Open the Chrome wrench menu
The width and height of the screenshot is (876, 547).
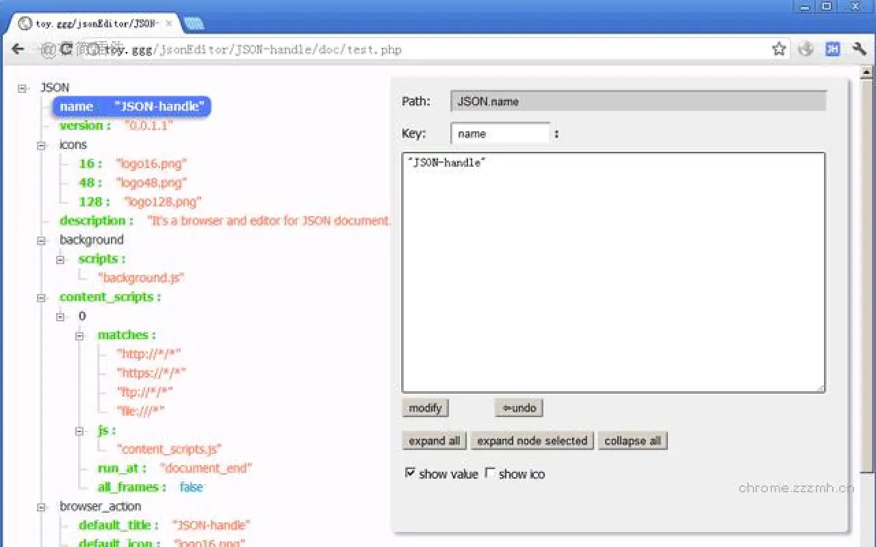click(858, 49)
